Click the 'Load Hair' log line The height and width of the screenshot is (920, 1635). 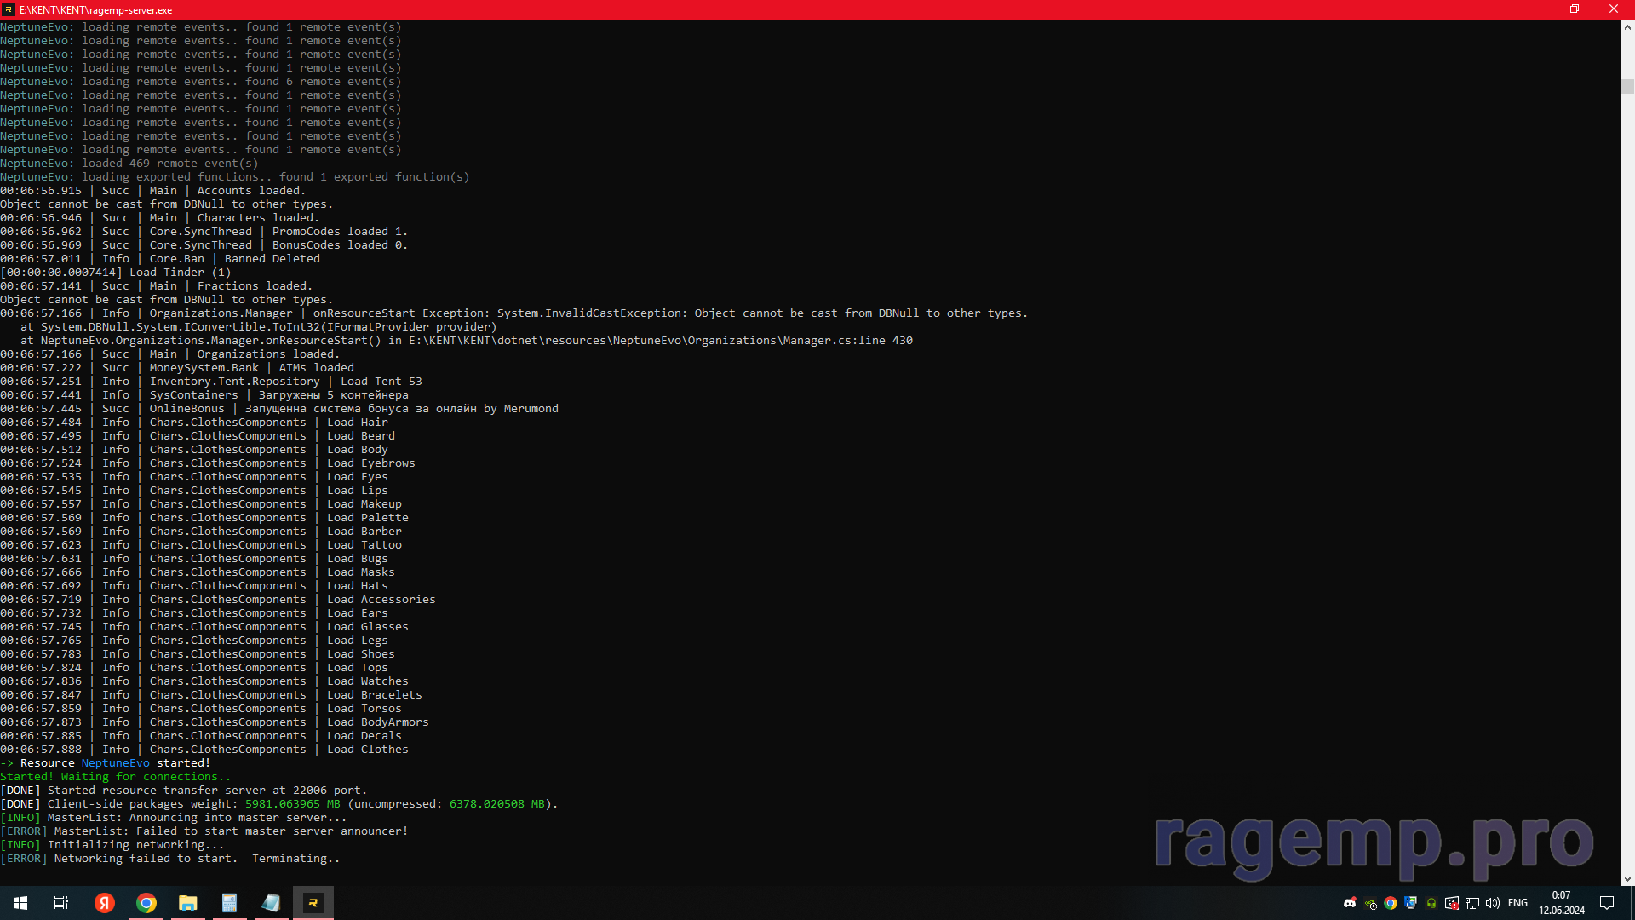(x=194, y=423)
